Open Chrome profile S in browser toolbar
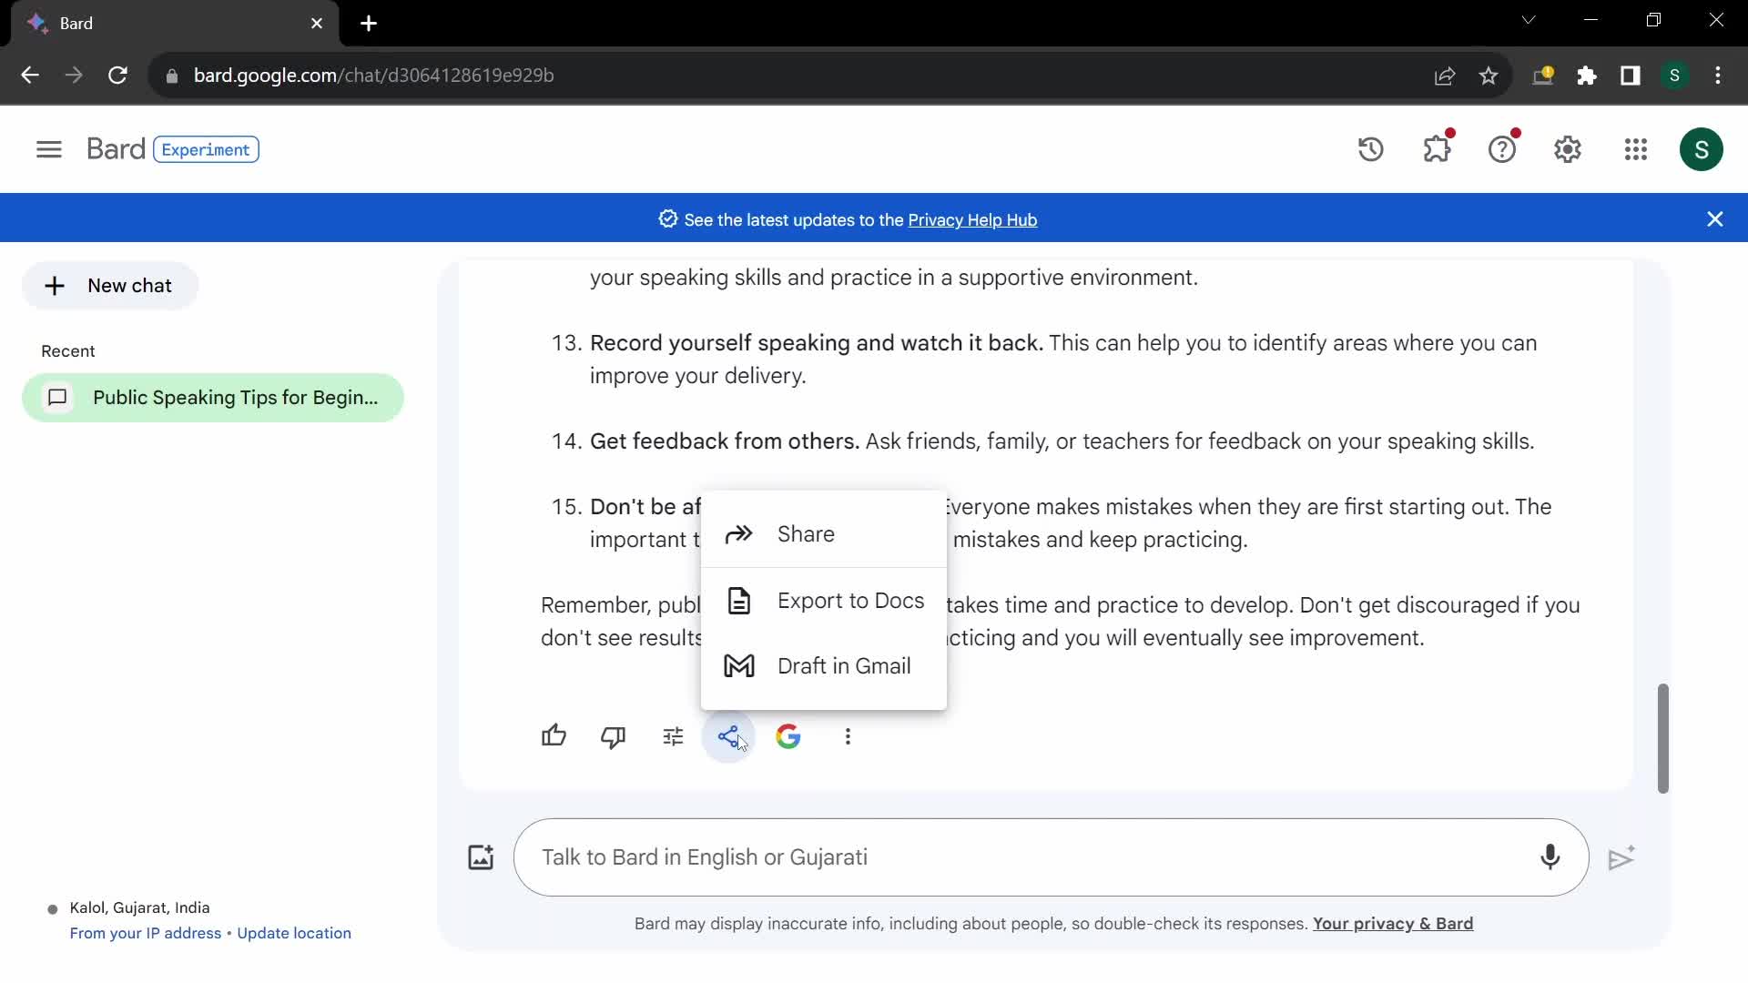 1674,76
